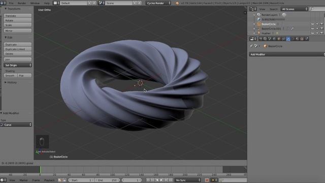This screenshot has width=325, height=183.
Task: Delete the Default screen layout
Action: (94, 3)
